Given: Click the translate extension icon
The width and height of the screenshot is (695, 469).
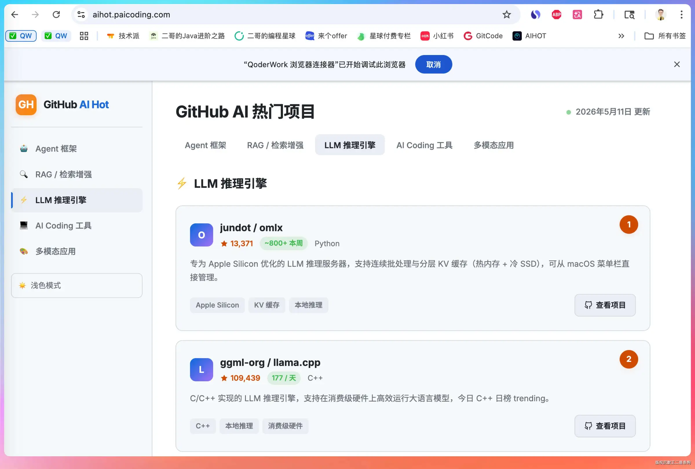Looking at the screenshot, I should (x=577, y=15).
